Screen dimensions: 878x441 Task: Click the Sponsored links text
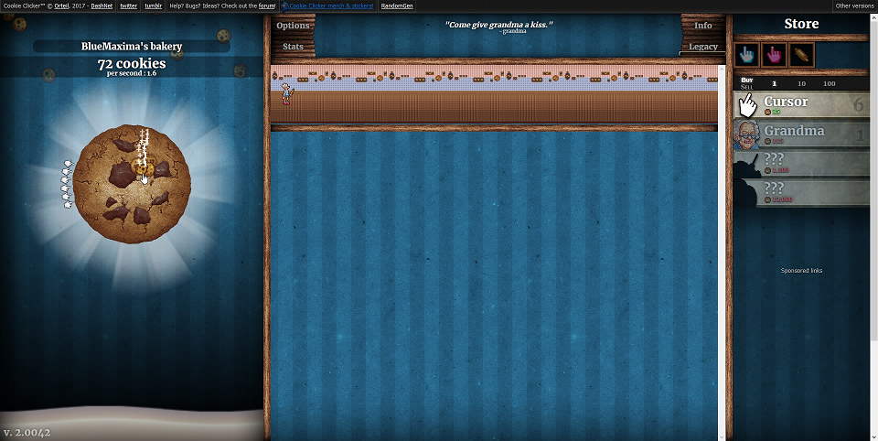(x=801, y=271)
